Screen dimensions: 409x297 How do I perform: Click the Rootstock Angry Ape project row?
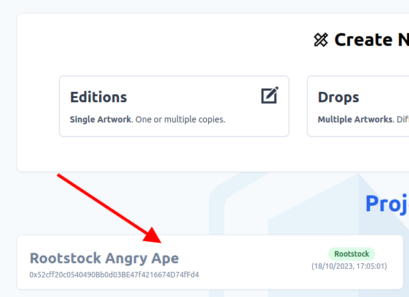(x=210, y=262)
